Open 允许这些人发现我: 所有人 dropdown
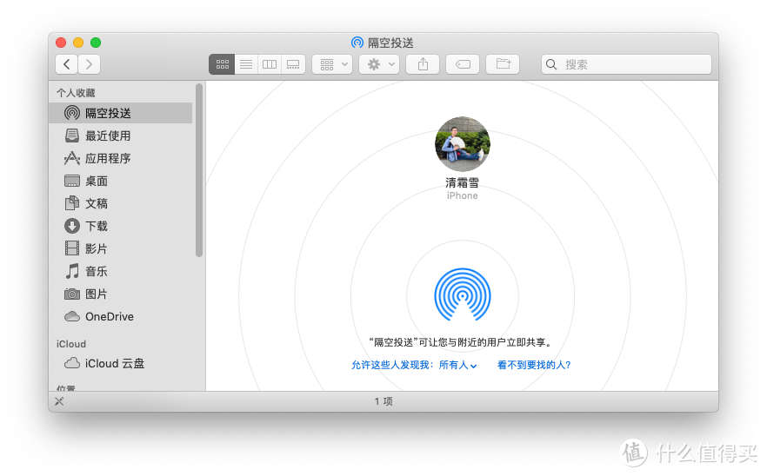Image resolution: width=767 pixels, height=476 pixels. coord(414,365)
